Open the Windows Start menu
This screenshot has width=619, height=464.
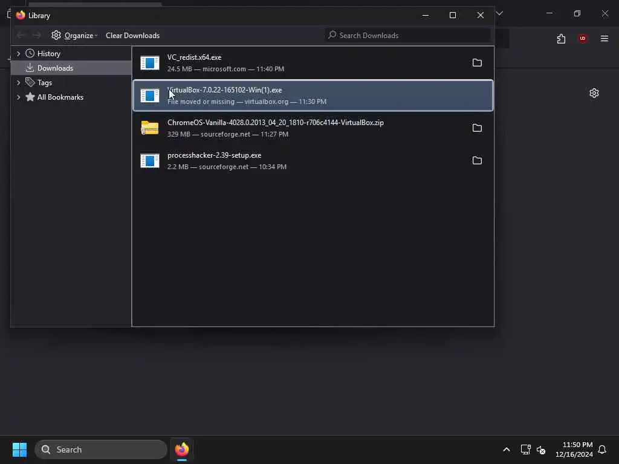tap(20, 449)
